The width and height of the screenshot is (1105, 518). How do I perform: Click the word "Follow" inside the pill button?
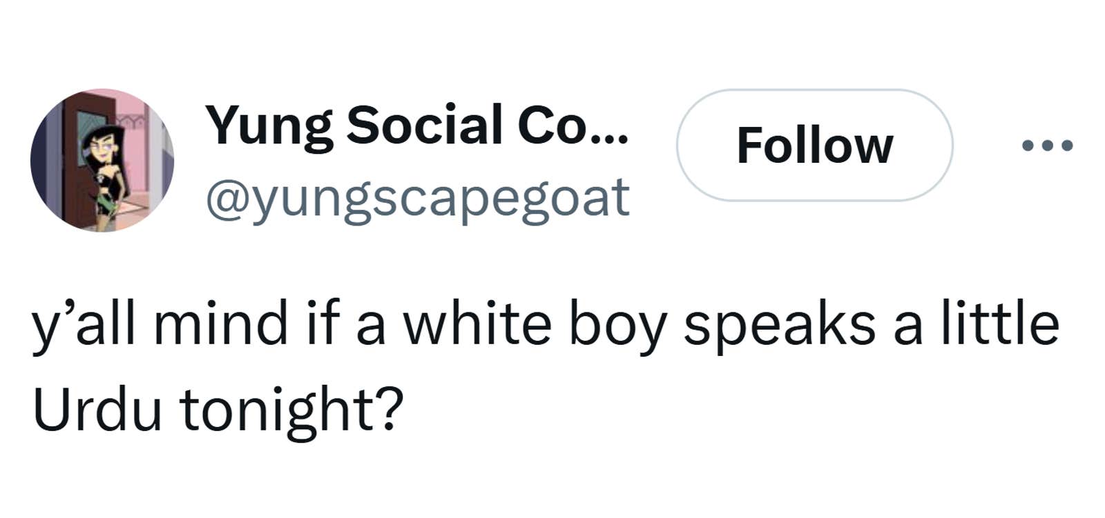814,146
